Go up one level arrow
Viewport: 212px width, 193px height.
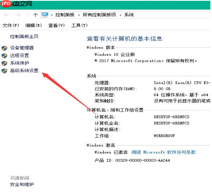pos(36,15)
